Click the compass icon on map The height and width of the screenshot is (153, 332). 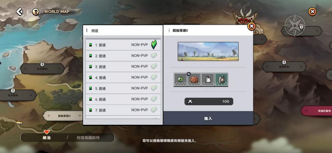295,25
